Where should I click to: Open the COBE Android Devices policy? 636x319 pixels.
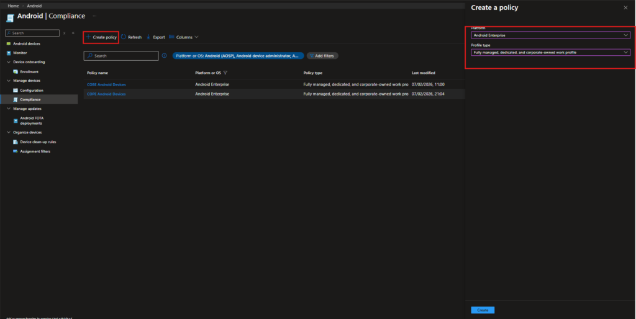click(106, 84)
